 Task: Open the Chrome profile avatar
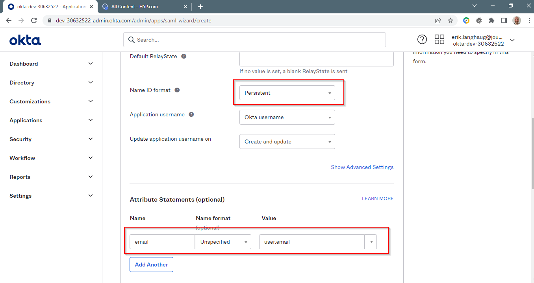[517, 20]
